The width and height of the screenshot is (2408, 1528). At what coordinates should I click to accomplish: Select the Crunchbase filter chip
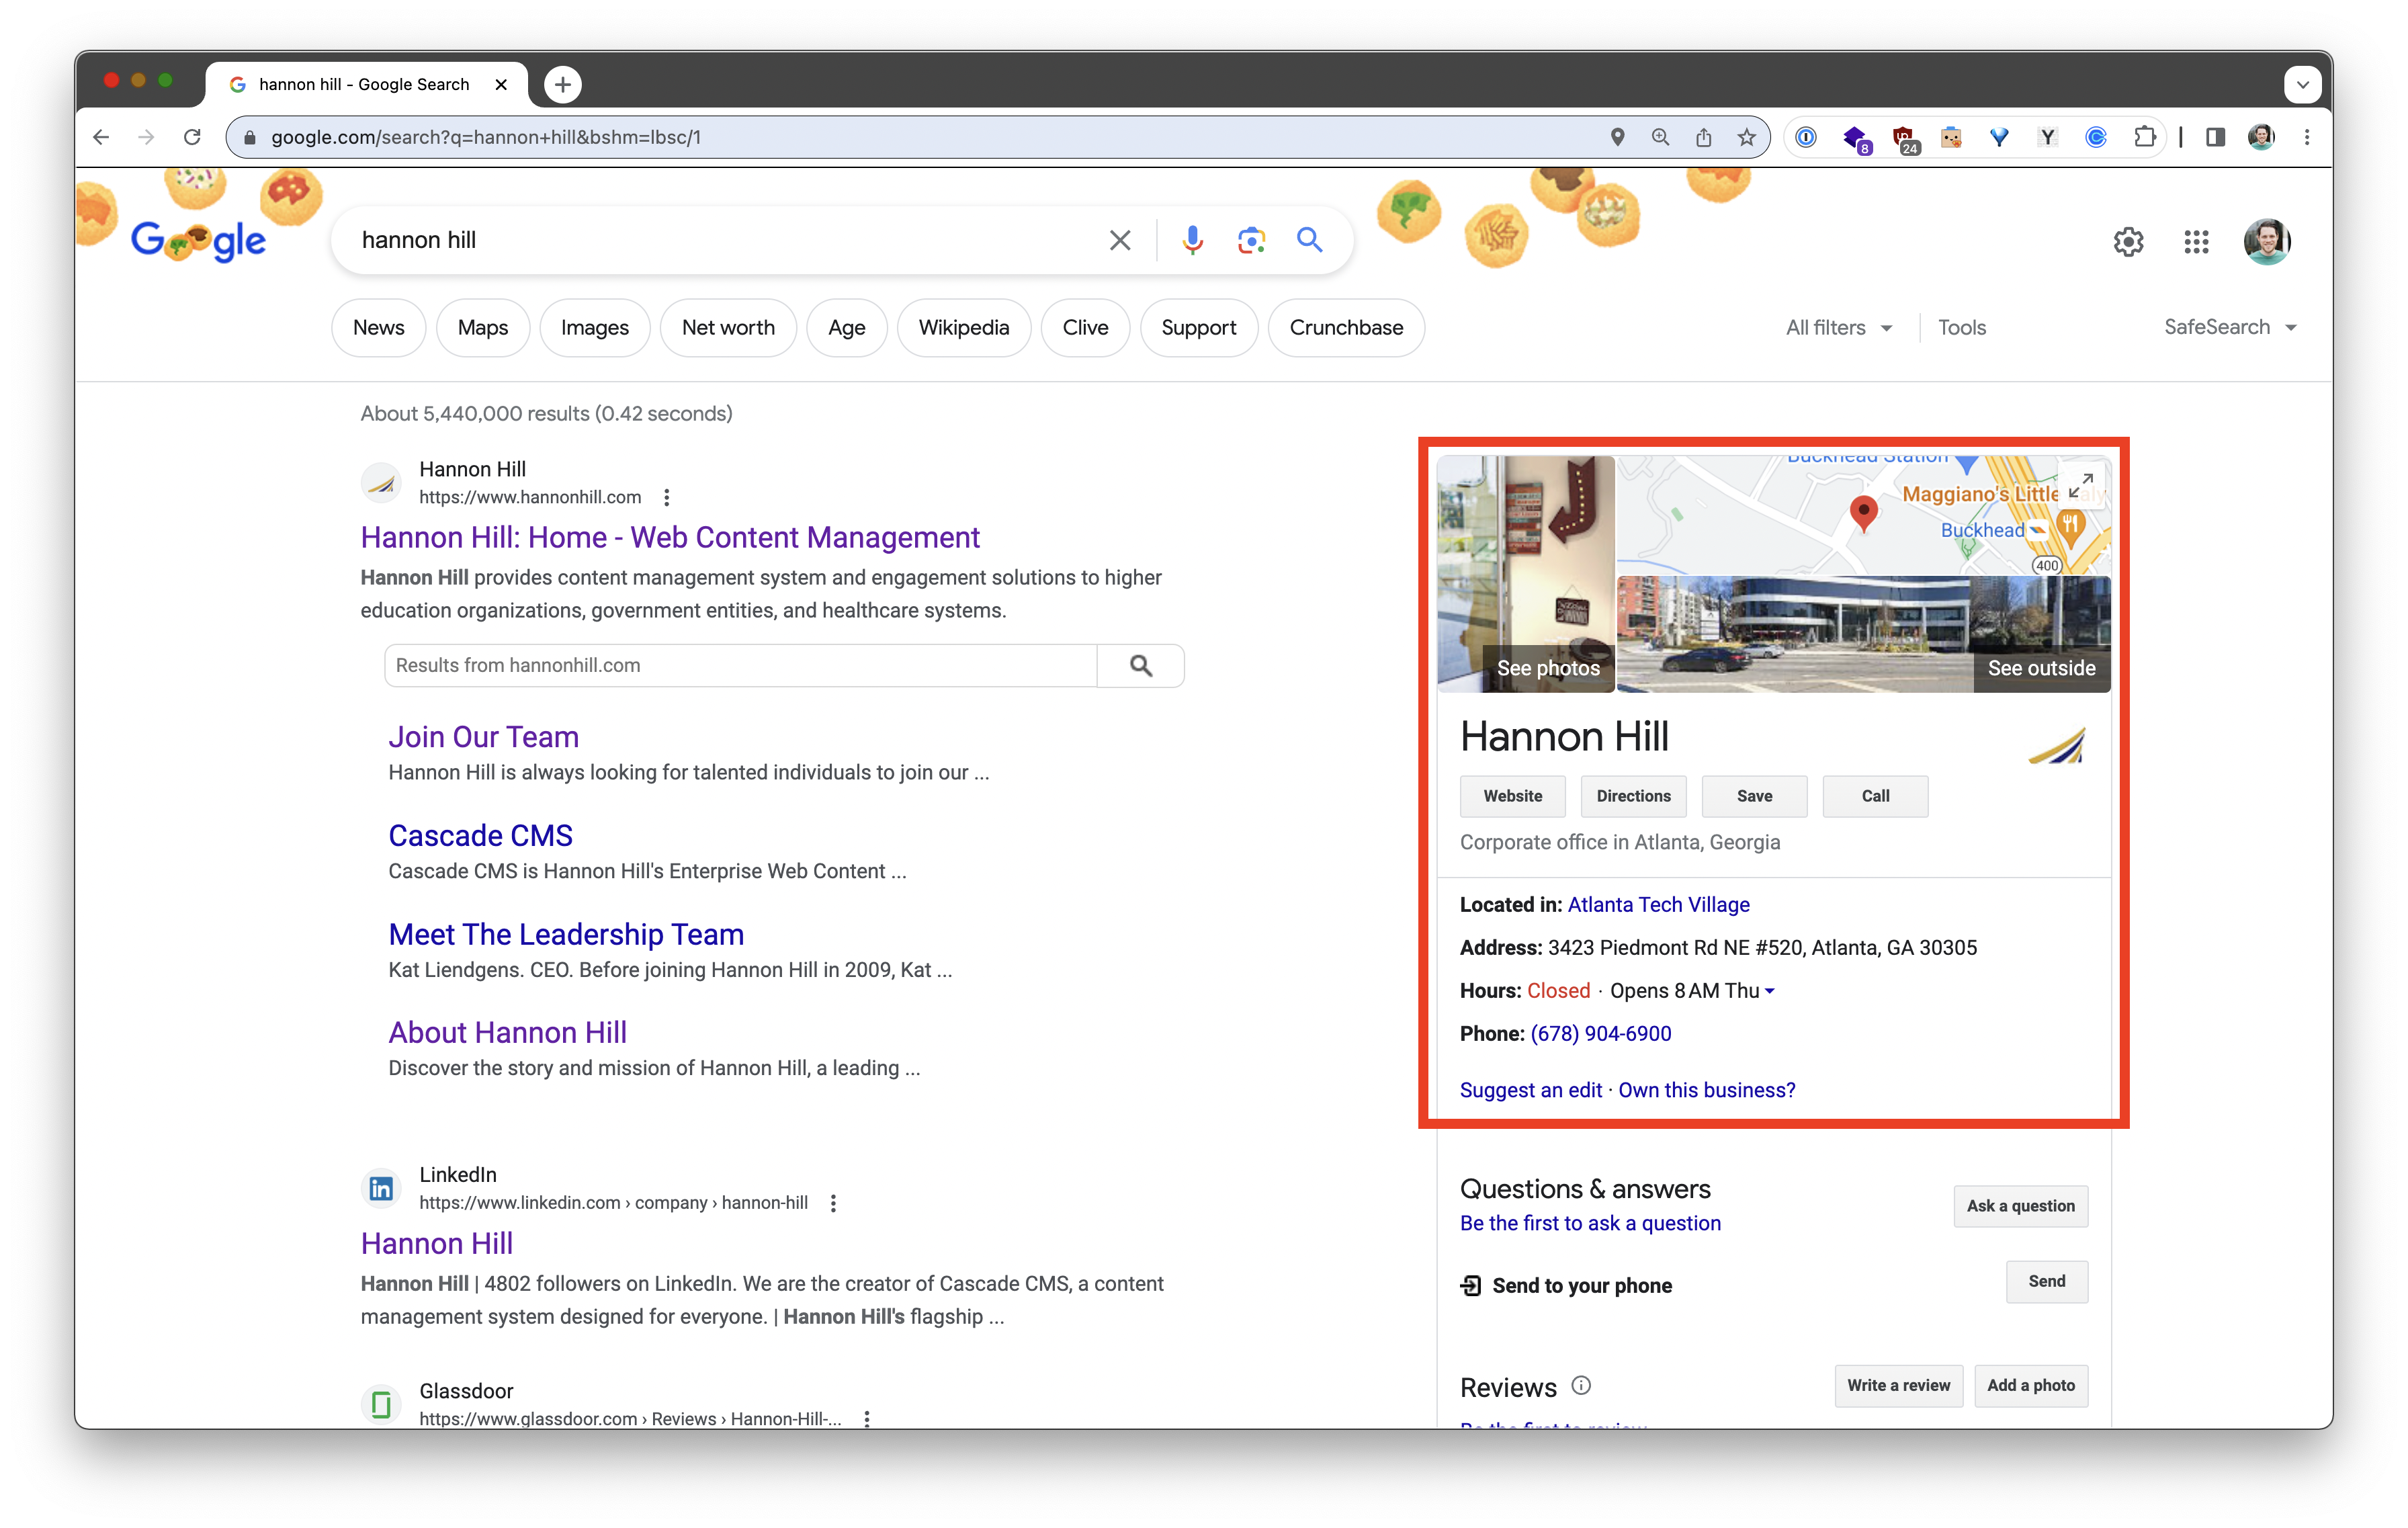pos(1345,327)
